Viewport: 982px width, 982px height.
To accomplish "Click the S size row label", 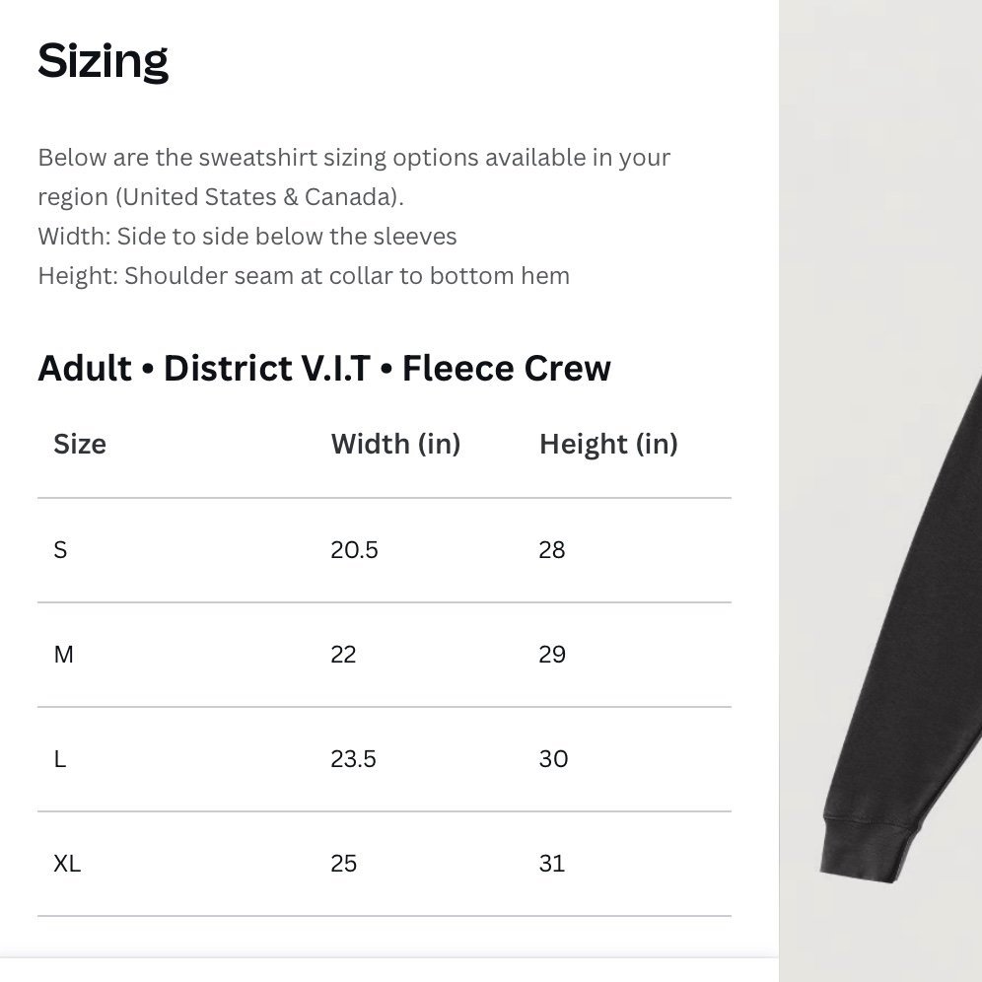I will pyautogui.click(x=60, y=550).
